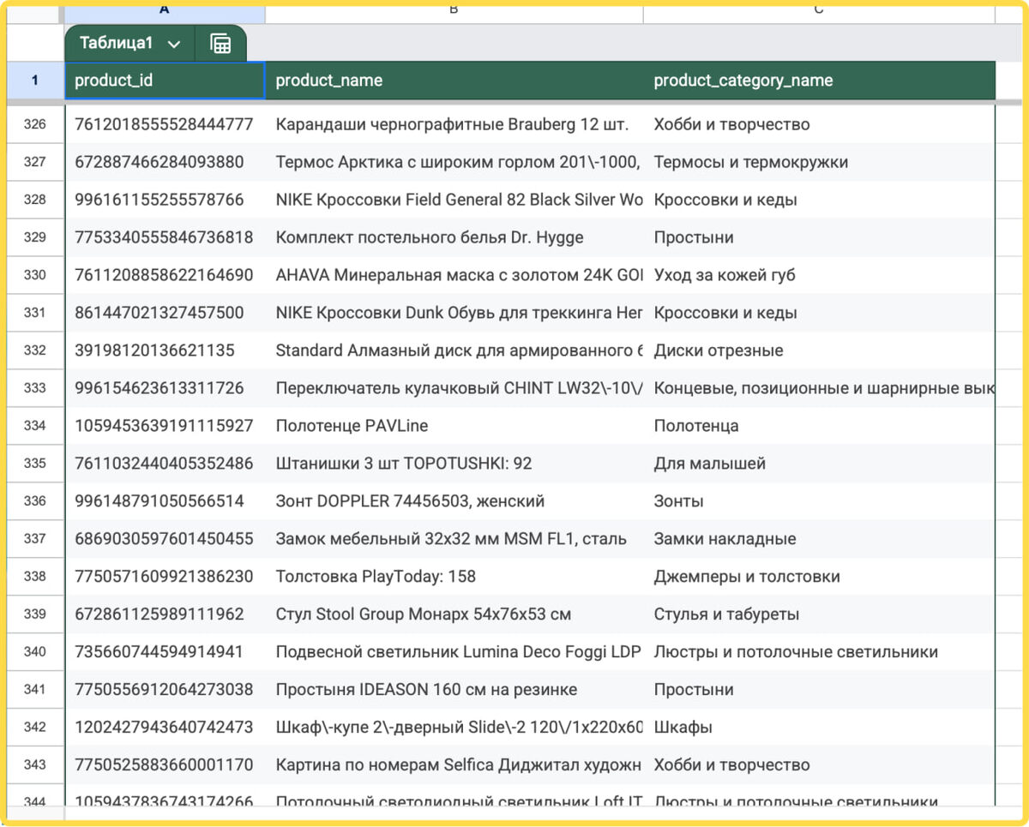Click the Полотенце PAVLine product cell
Image resolution: width=1029 pixels, height=827 pixels.
click(454, 426)
